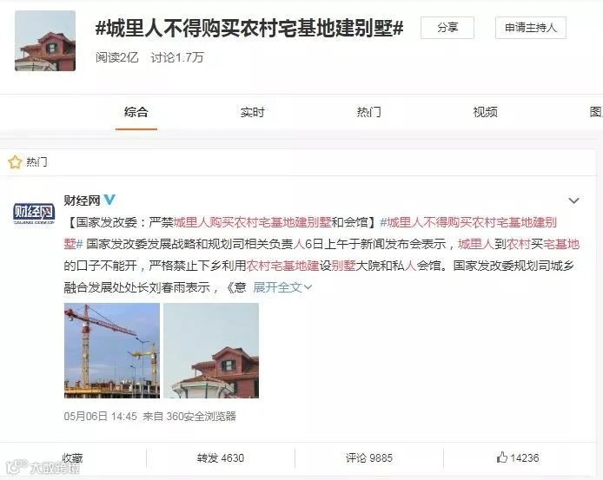
Task: Expand full post with 展开全文
Action: click(x=282, y=287)
